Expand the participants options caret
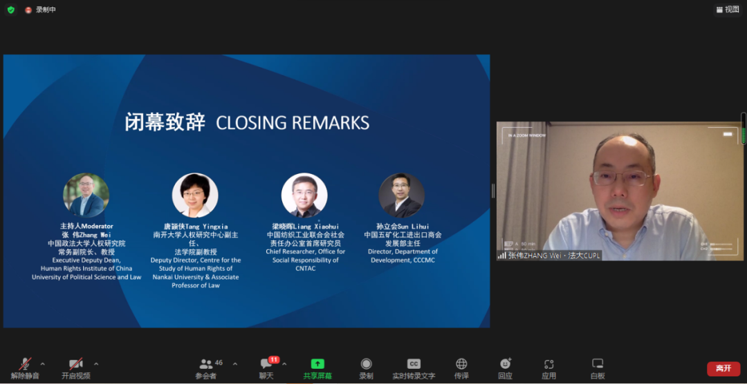Image resolution: width=747 pixels, height=384 pixels. tap(235, 364)
